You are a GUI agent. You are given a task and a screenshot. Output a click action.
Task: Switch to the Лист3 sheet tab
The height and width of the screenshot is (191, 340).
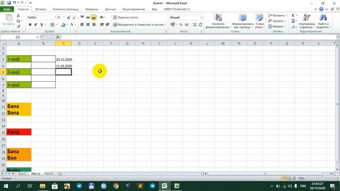coord(48,173)
